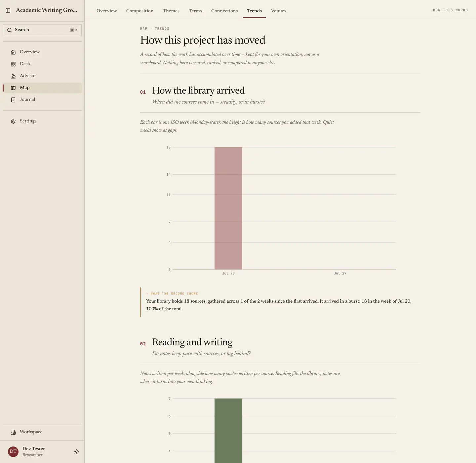Screen dimensions: 476x463
Task: Click the Jul 20 axis label
Action: click(228, 274)
